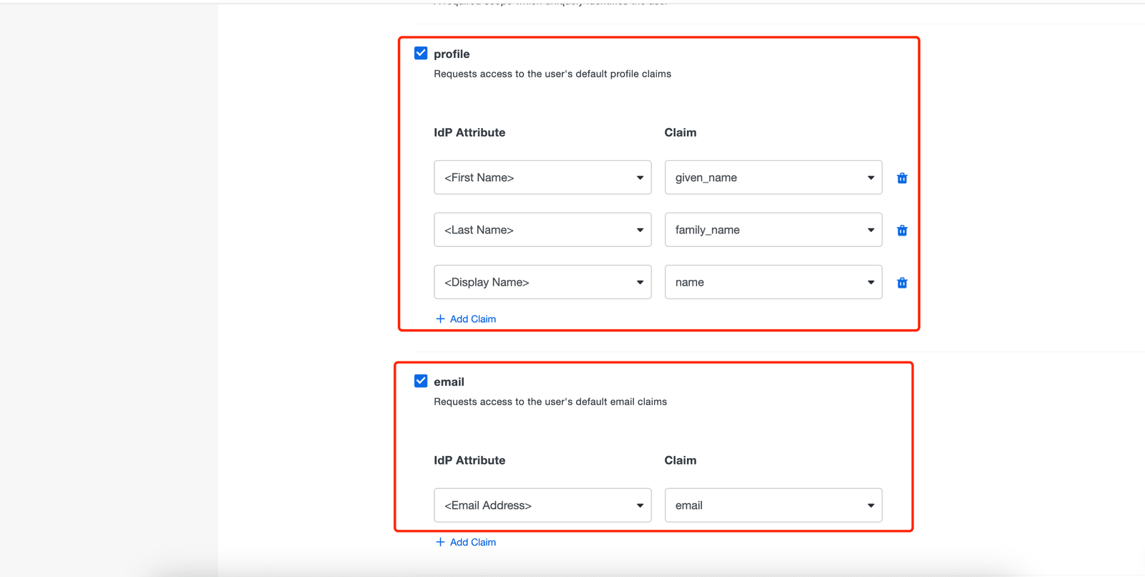Click IdP Attribute header in email section
1145x577 pixels.
(469, 460)
